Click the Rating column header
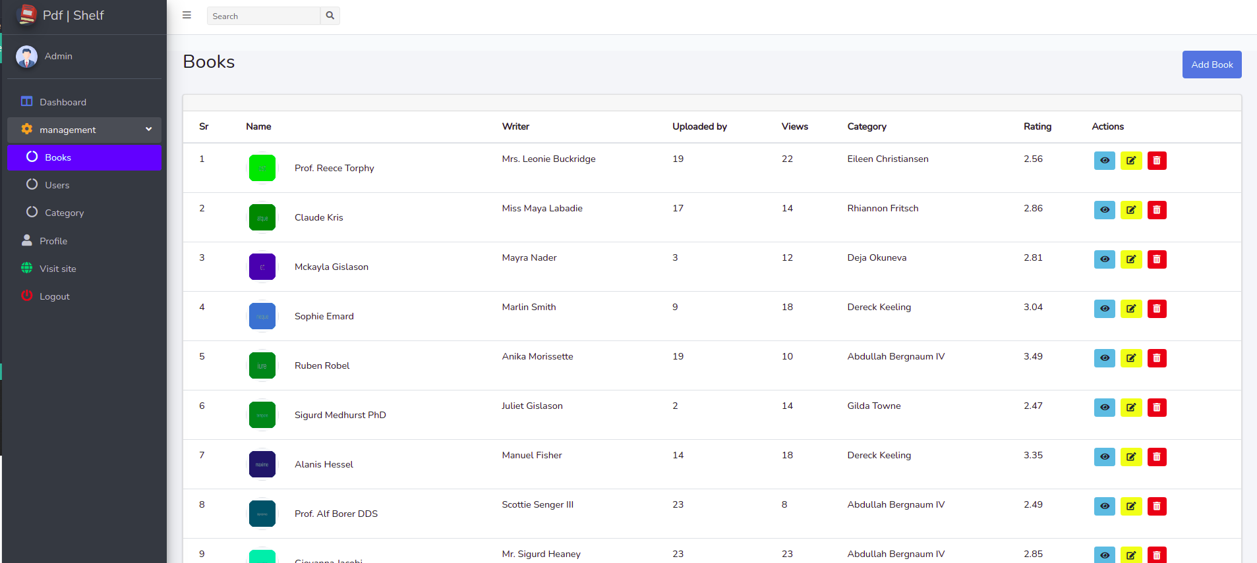Viewport: 1257px width, 563px height. 1038,126
